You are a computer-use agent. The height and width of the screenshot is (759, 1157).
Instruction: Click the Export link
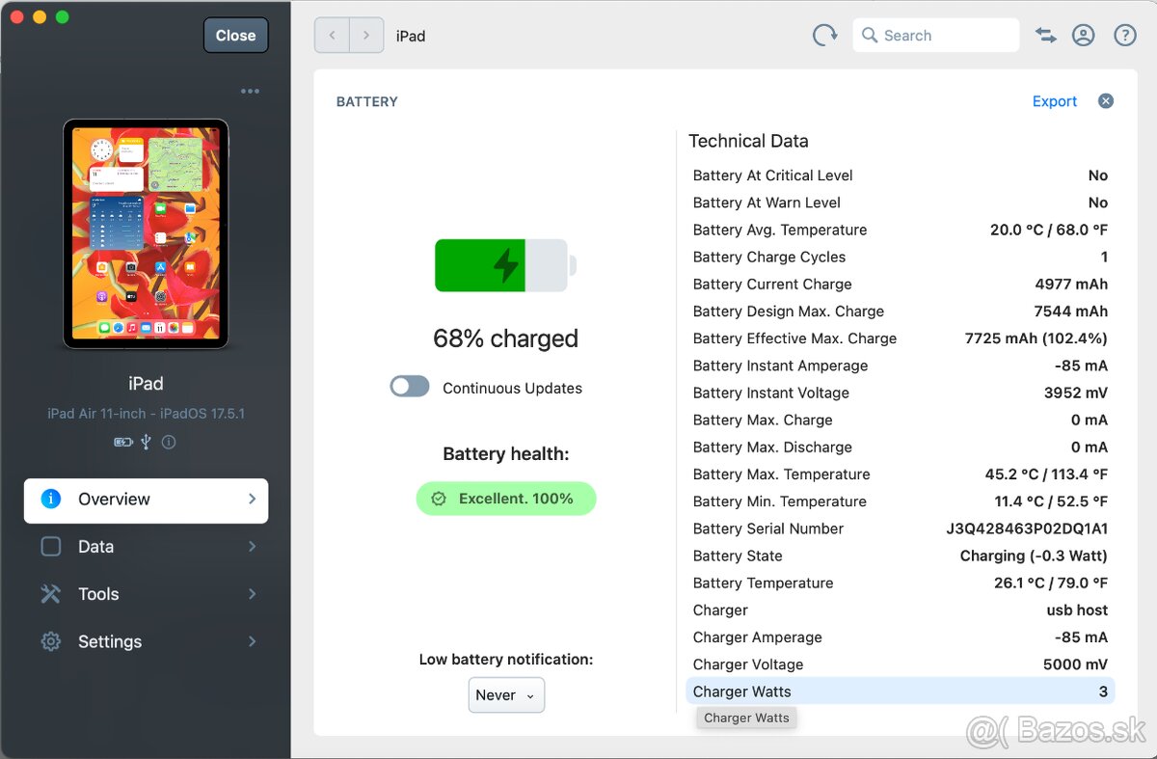(x=1054, y=101)
